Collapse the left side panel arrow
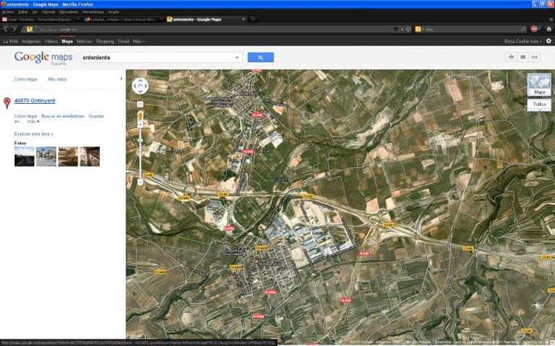Viewport: 555px width, 346px height. [121, 79]
